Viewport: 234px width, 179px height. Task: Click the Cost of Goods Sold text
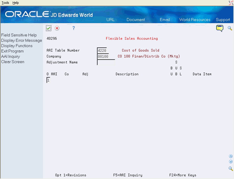(141, 50)
